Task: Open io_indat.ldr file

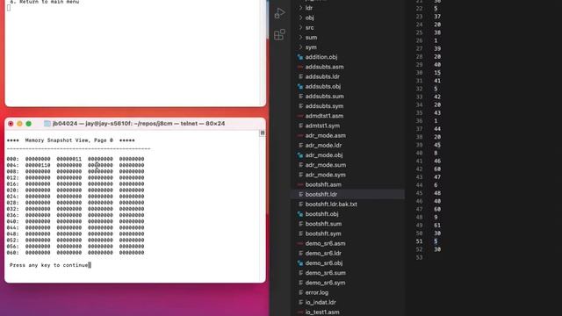Action: click(321, 302)
